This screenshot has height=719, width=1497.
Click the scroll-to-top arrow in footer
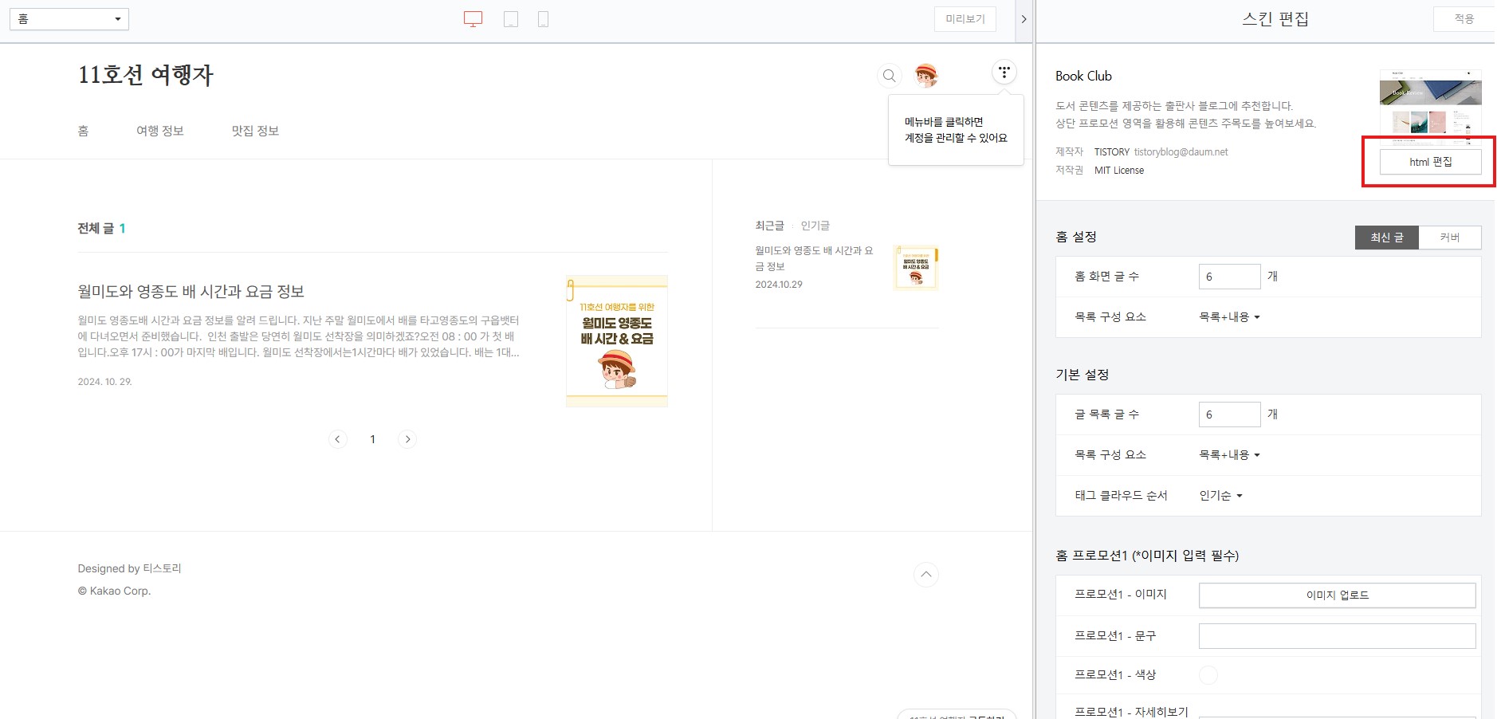[x=925, y=575]
